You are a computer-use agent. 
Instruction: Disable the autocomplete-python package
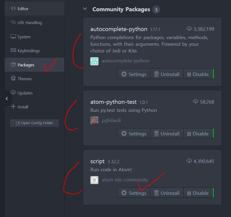[x=198, y=74]
